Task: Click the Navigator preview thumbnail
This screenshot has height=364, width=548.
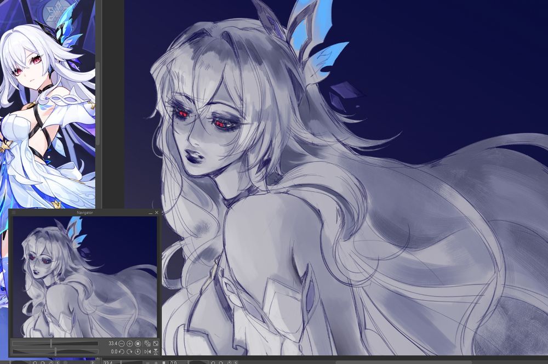Action: 85,277
